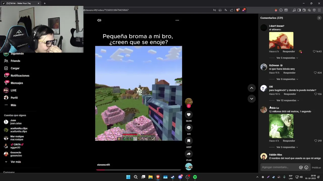The image size is (323, 181).
Task: Like the 'i don't know?' comment
Action: 314,52
